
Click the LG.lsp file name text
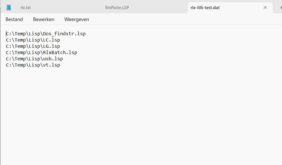coord(52,46)
